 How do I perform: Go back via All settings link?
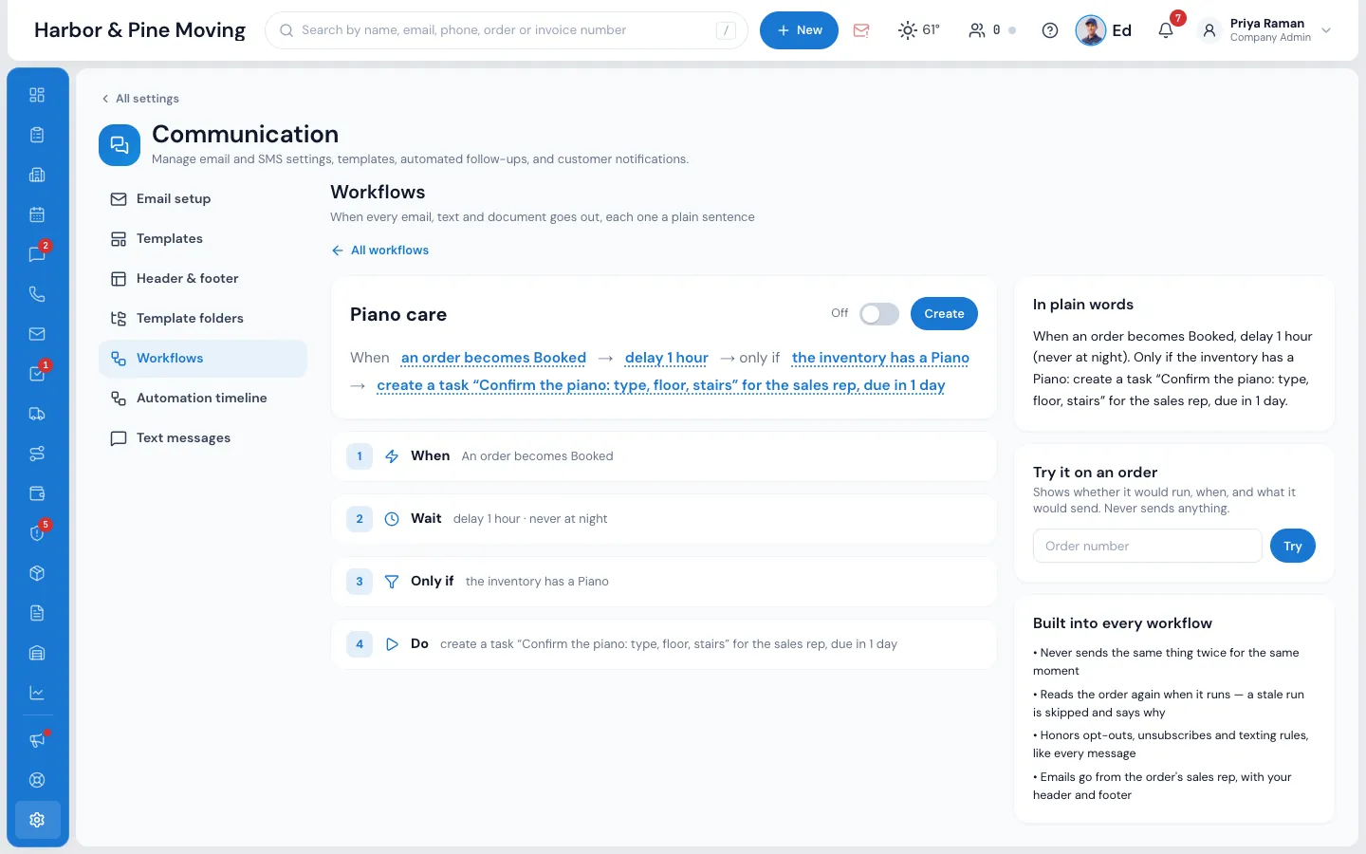click(140, 99)
